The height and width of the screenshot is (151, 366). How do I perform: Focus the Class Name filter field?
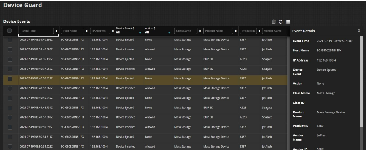coord(186,31)
